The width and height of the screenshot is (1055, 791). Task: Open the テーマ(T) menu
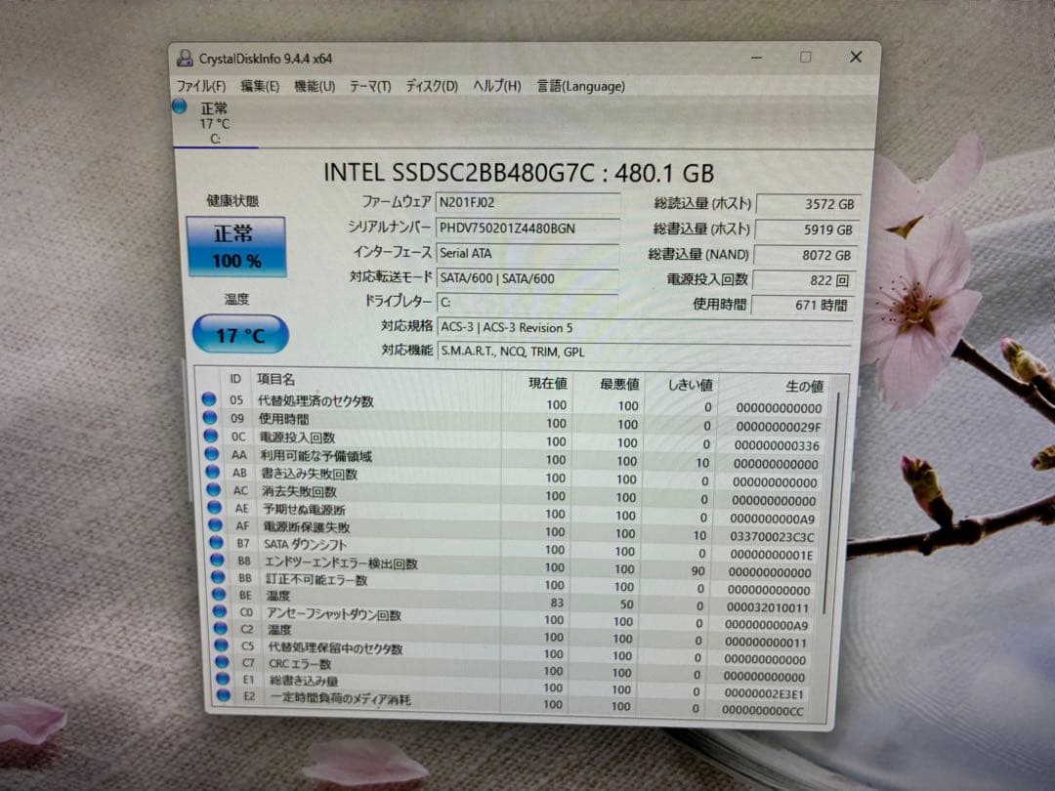pyautogui.click(x=370, y=86)
